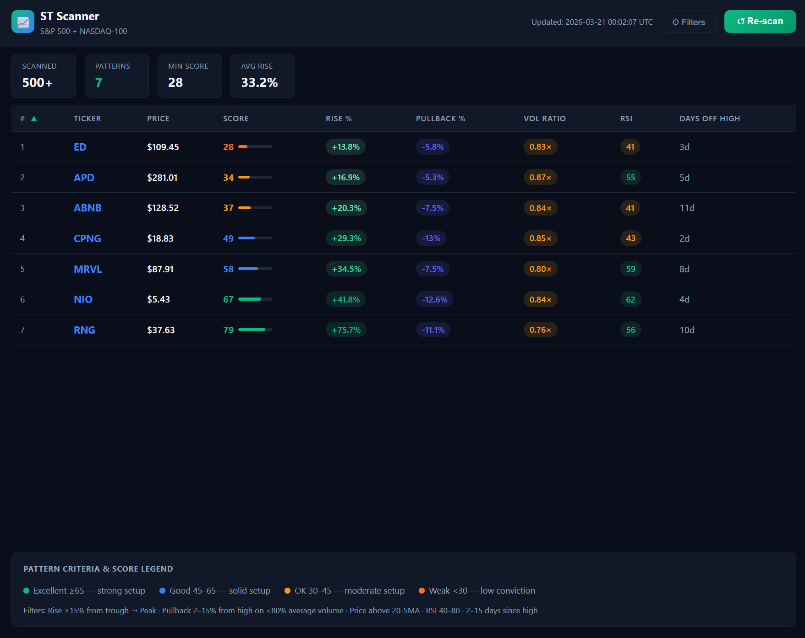Click the RSI 59 badge for MRVL
Screen dimensions: 805x638
coord(630,269)
